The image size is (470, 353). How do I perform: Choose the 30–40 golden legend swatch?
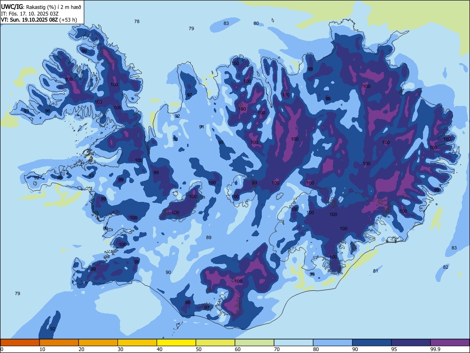pos(137,343)
